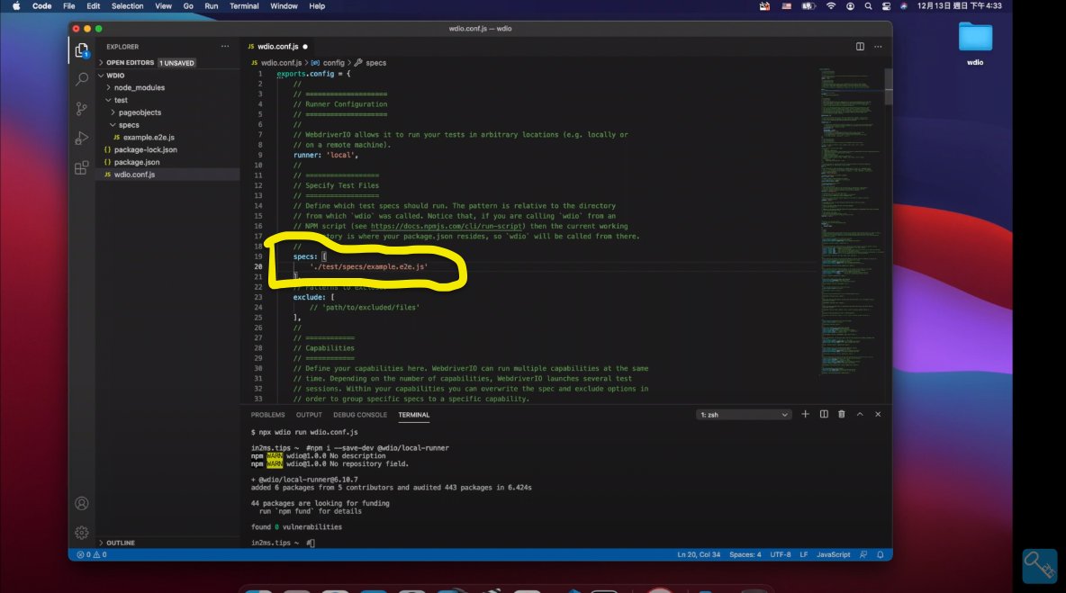The width and height of the screenshot is (1066, 593).
Task: Select wdio.conf.js in explorer tree
Action: [135, 175]
